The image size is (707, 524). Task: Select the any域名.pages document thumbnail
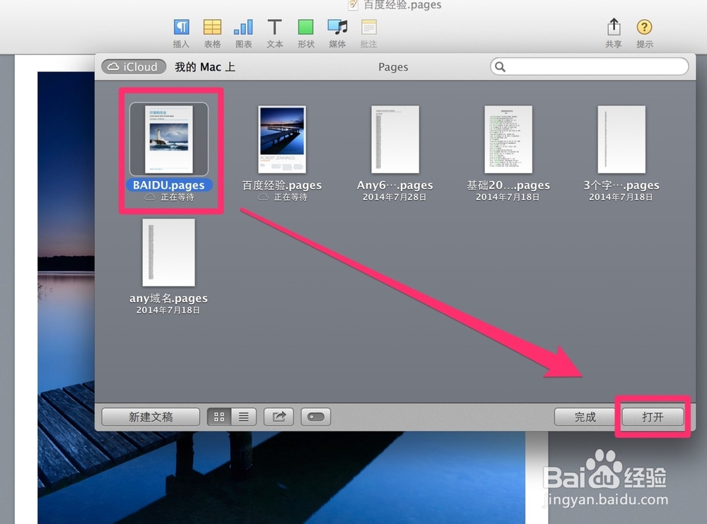pyautogui.click(x=169, y=252)
